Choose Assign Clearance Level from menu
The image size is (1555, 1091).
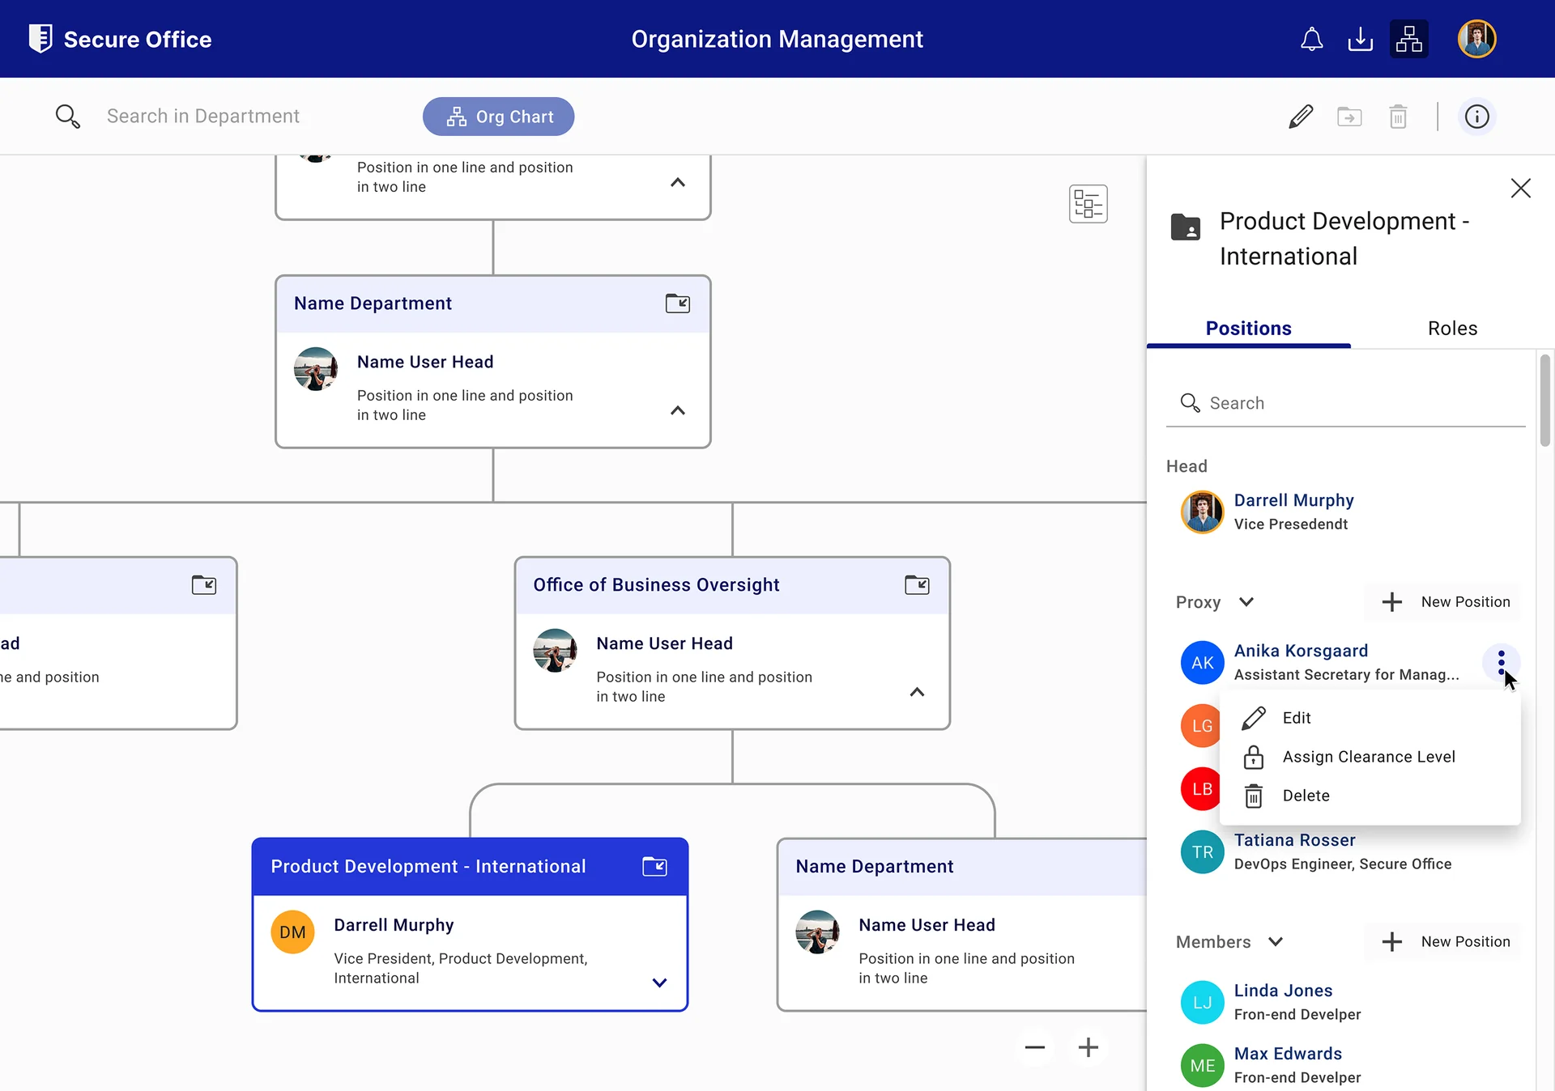[1370, 757]
